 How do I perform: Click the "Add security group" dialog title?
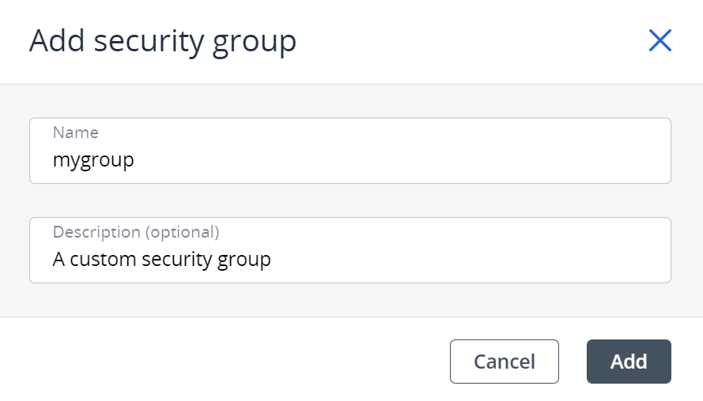click(162, 41)
